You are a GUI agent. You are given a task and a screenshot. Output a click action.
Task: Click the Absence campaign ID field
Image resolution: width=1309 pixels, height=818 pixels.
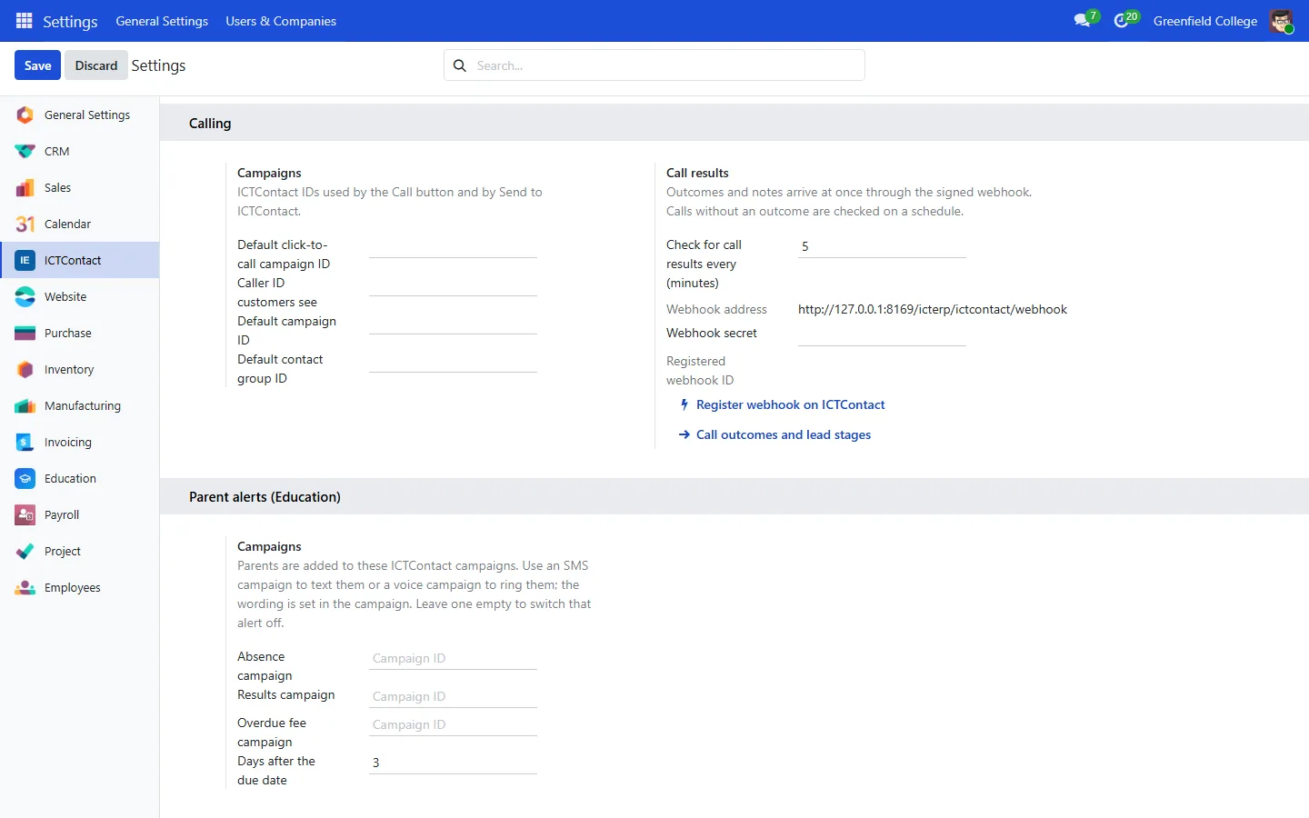click(453, 658)
